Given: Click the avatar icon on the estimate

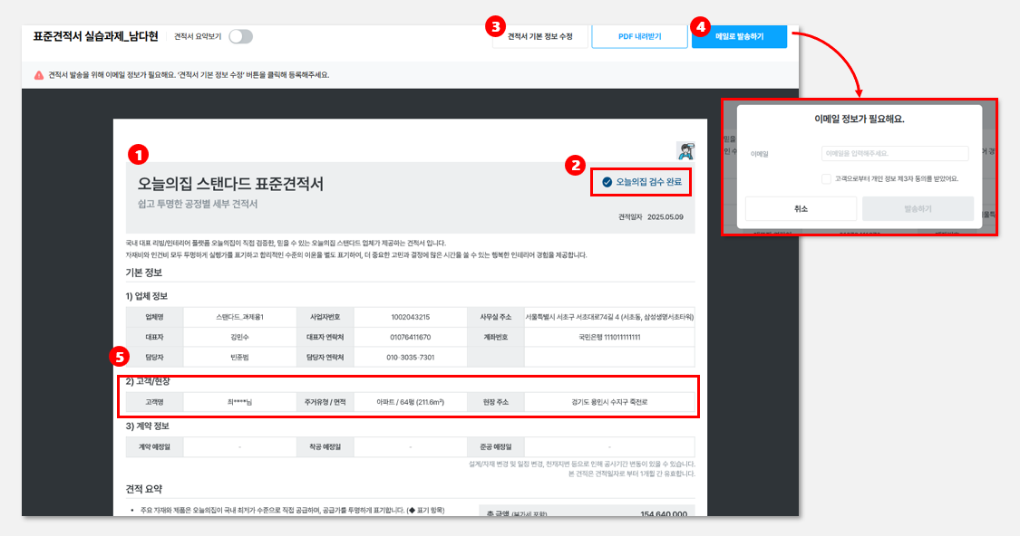Looking at the screenshot, I should pos(685,150).
